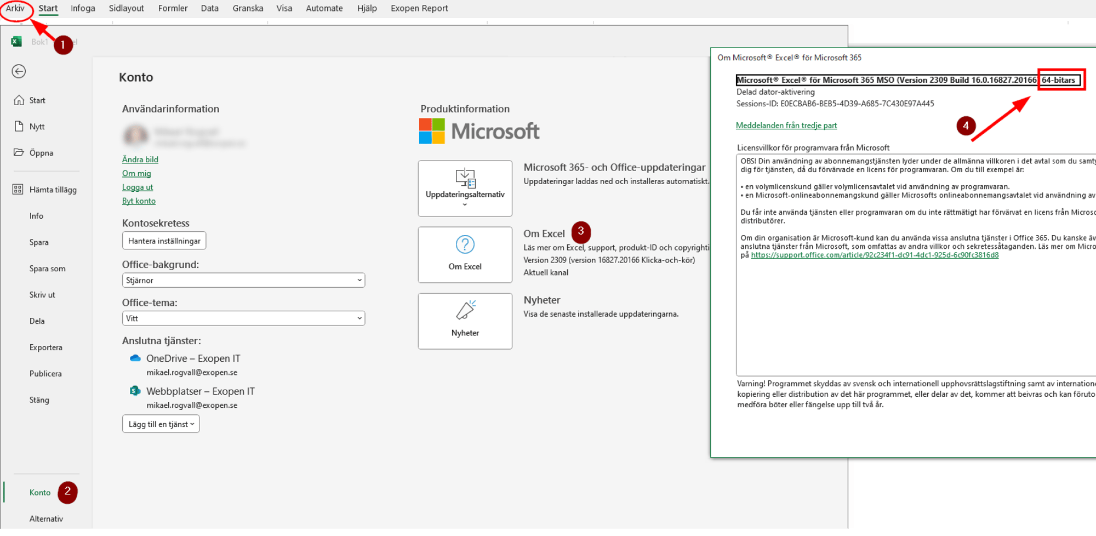Click the Nytt new document icon

pyautogui.click(x=19, y=127)
